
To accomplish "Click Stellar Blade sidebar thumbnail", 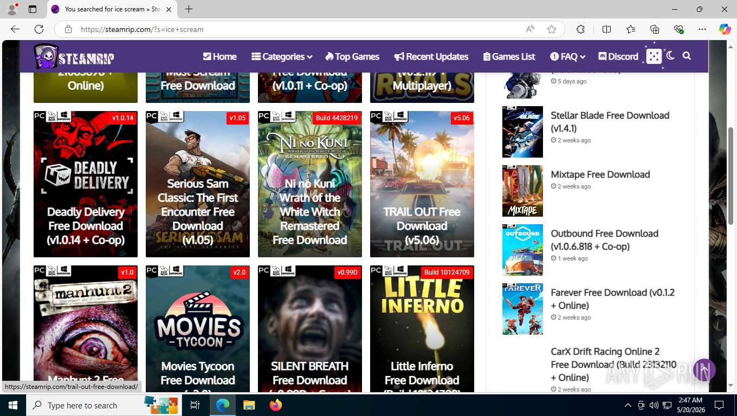I will (522, 132).
